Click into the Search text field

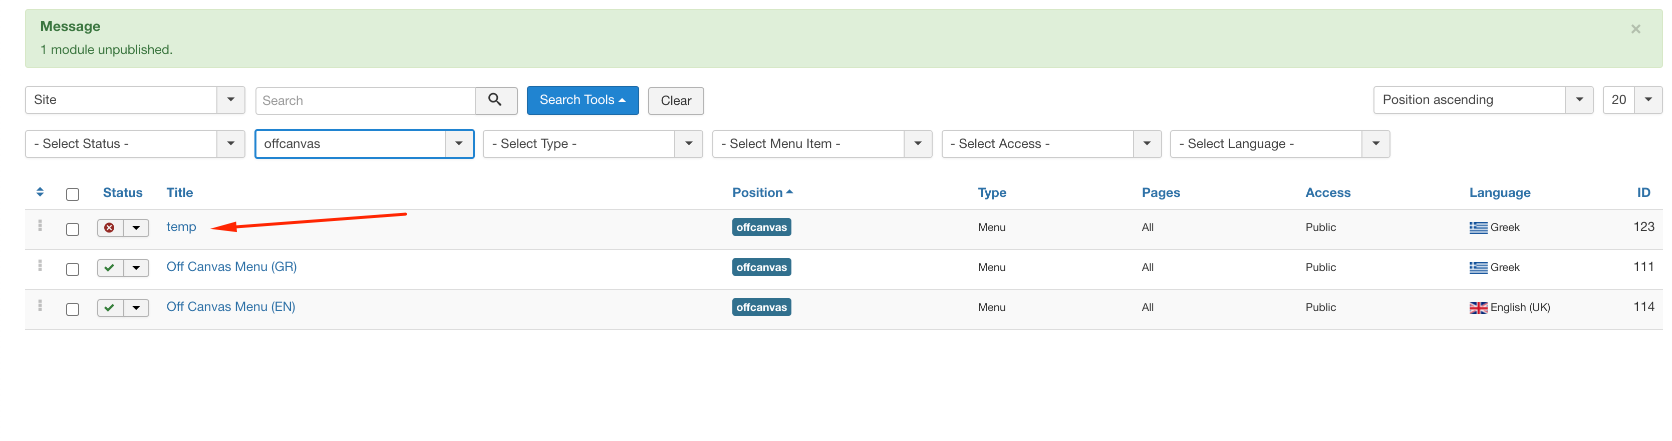click(366, 101)
